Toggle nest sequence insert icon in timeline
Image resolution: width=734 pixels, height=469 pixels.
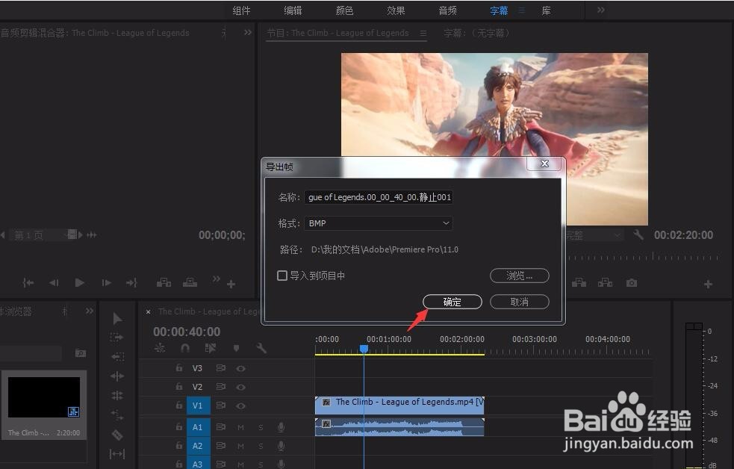click(160, 348)
